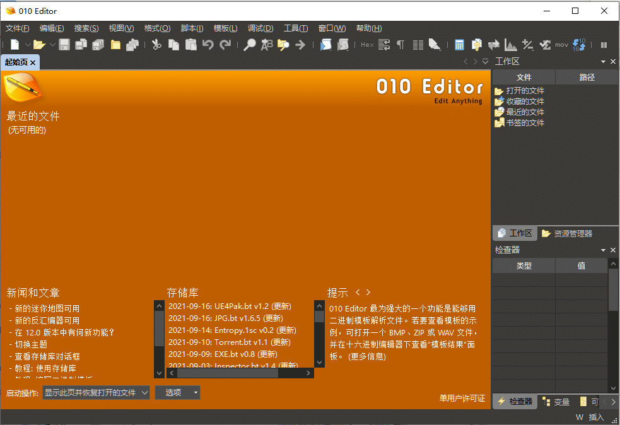The width and height of the screenshot is (620, 425).
Task: Click the base converter 10/16 icon
Action: pos(579,45)
